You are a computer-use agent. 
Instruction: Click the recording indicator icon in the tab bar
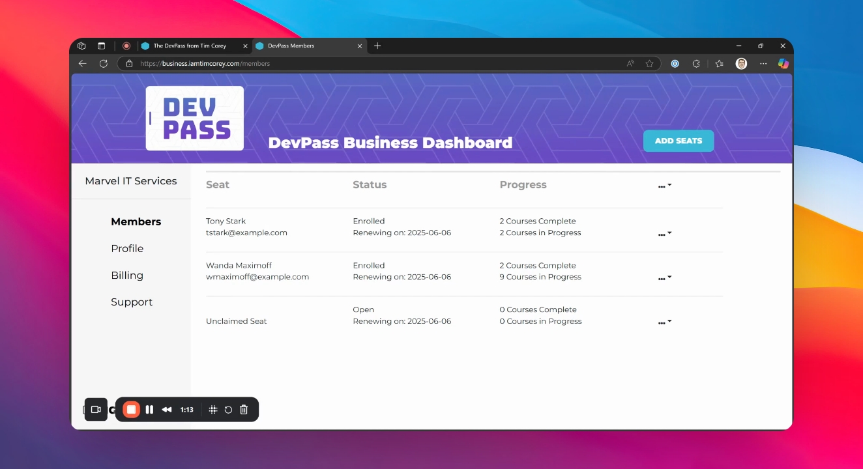126,46
